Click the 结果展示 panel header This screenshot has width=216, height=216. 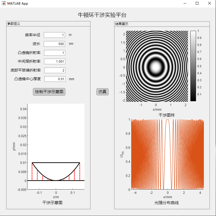click(121, 24)
